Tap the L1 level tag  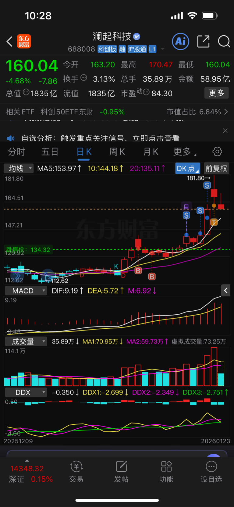pos(152,49)
